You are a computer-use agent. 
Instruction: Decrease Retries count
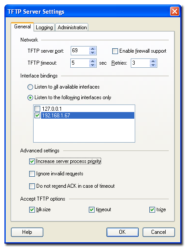tap(153, 65)
